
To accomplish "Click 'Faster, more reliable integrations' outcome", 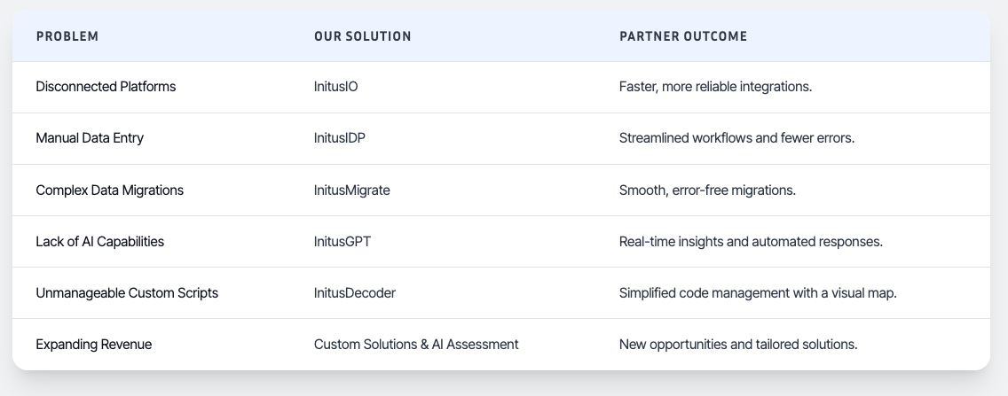I will 715,87.
